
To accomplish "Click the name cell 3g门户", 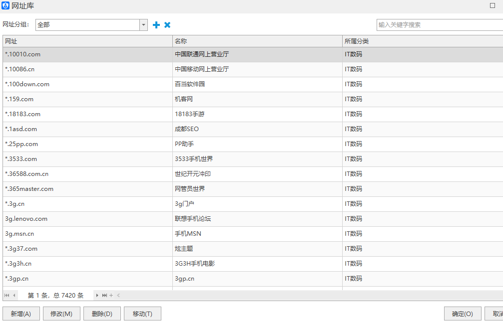I will coord(257,204).
